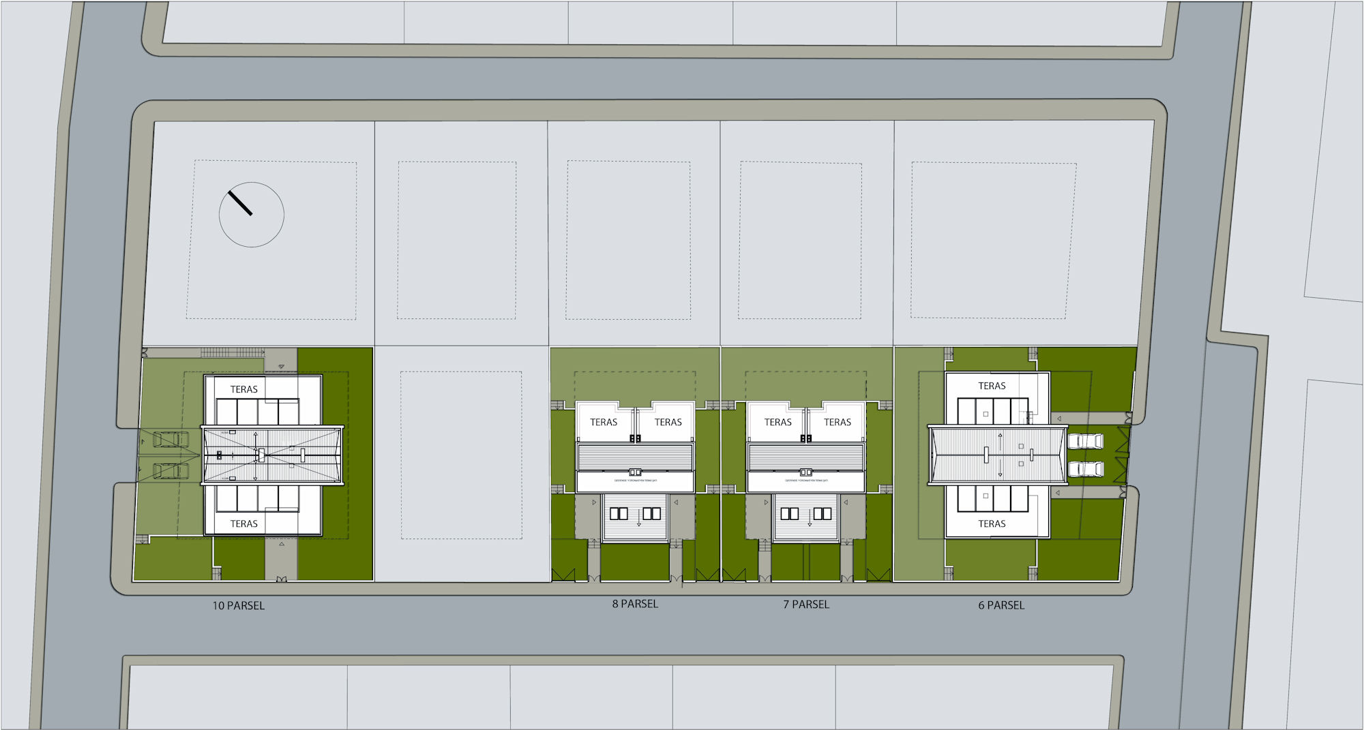
Task: Select the upper parked car on 10 Parsel
Action: [x=170, y=440]
